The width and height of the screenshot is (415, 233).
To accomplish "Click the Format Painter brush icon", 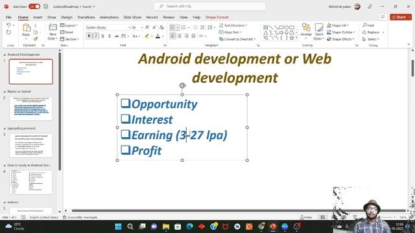I will tap(36, 39).
